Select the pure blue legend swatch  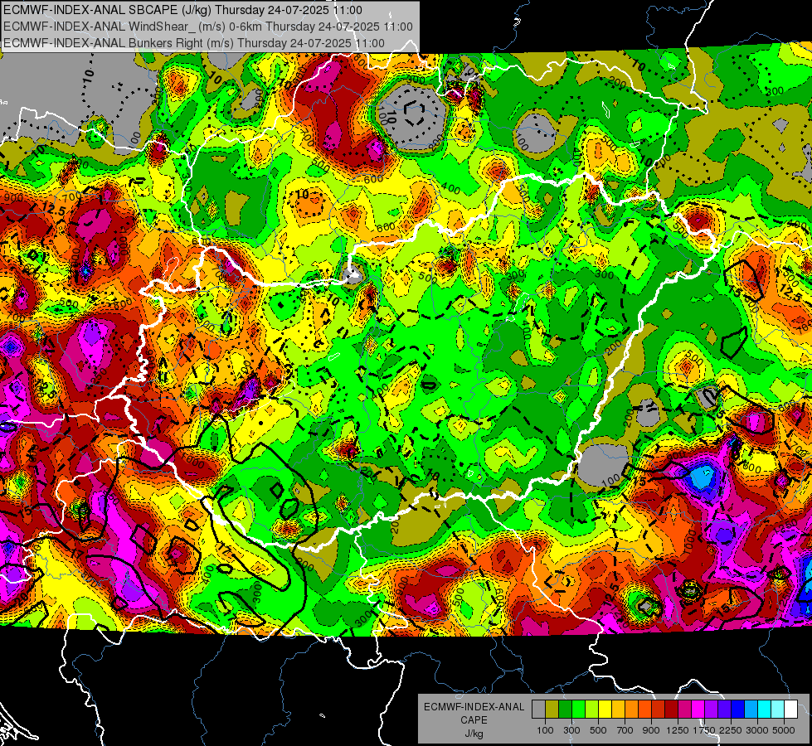tap(738, 710)
